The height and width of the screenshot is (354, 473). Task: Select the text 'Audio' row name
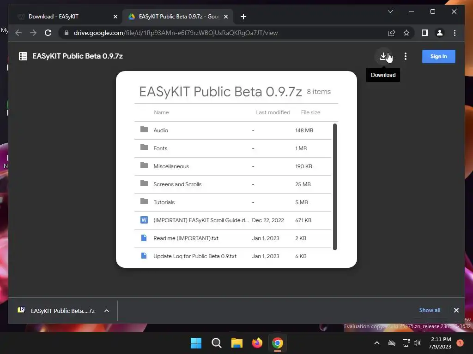coord(161,130)
